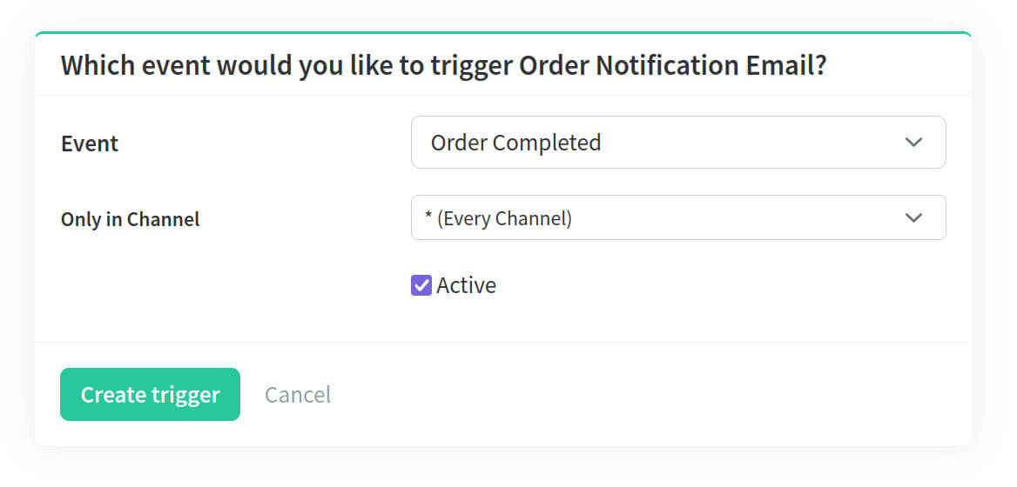Click the purple checkmark icon beside Active
The image size is (1017, 487).
coord(421,285)
